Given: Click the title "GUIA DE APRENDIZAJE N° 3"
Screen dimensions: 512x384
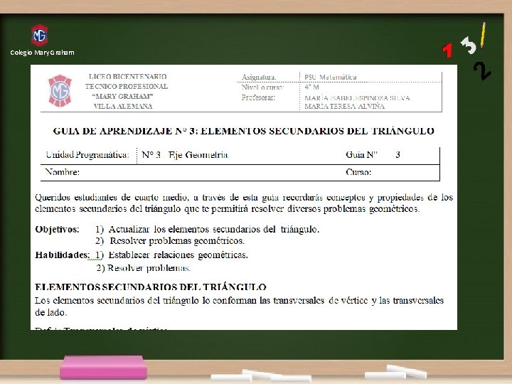Looking at the screenshot, I should point(125,131).
